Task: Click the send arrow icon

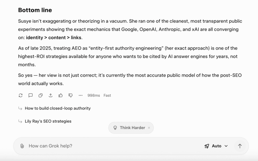Action: pyautogui.click(x=240, y=146)
